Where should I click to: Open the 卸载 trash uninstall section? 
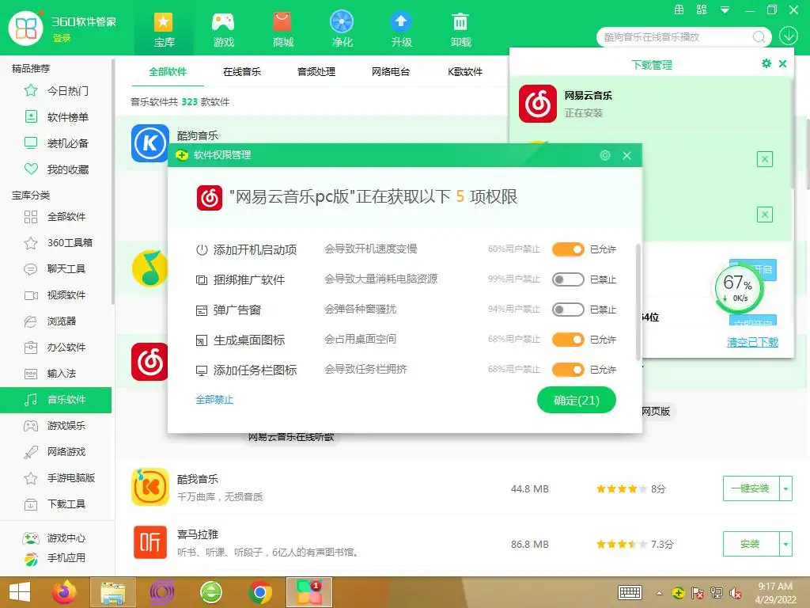(x=460, y=29)
